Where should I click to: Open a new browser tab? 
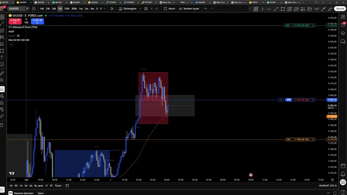point(303,2)
